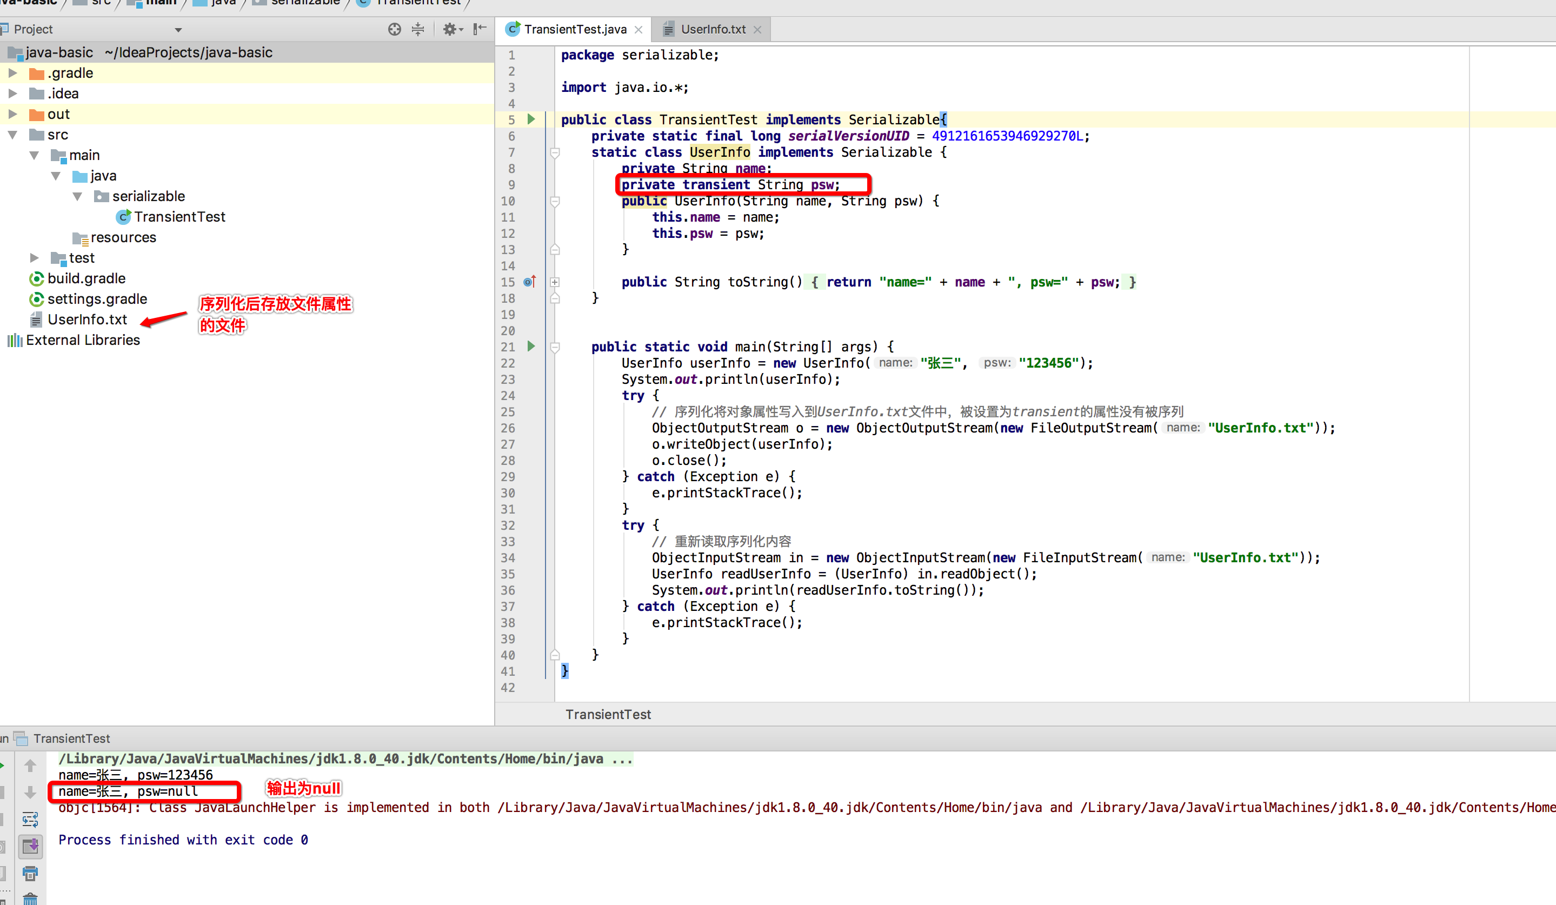
Task: Select TransientTest class in project tree
Action: (x=179, y=217)
